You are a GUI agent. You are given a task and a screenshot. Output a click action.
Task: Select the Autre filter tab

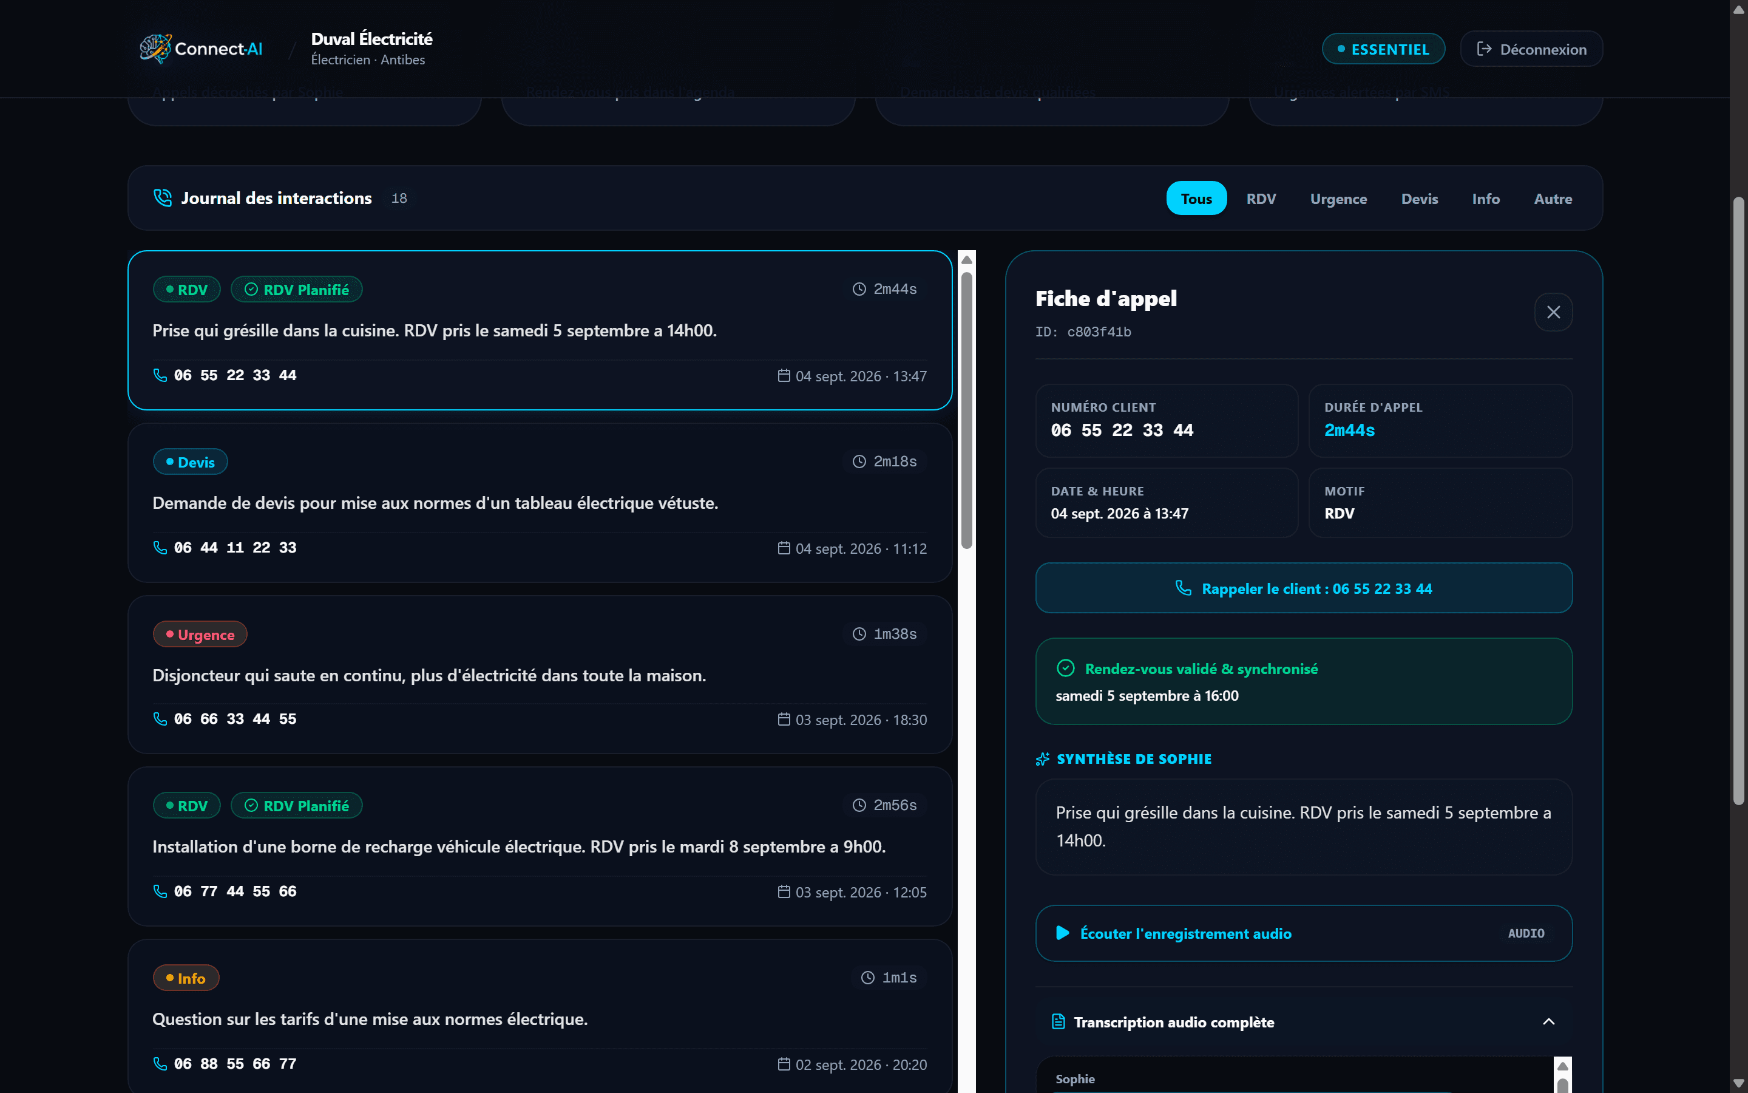click(x=1553, y=198)
